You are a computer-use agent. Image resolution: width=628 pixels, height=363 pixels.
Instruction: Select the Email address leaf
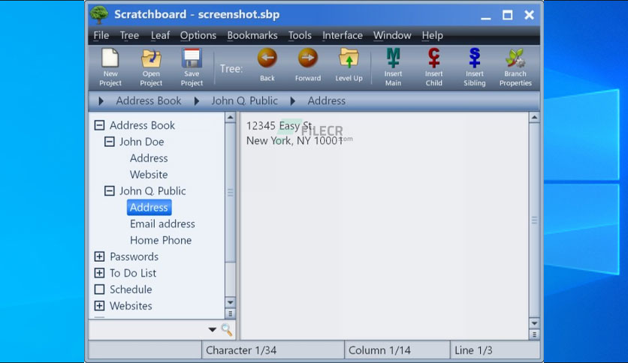(x=162, y=223)
